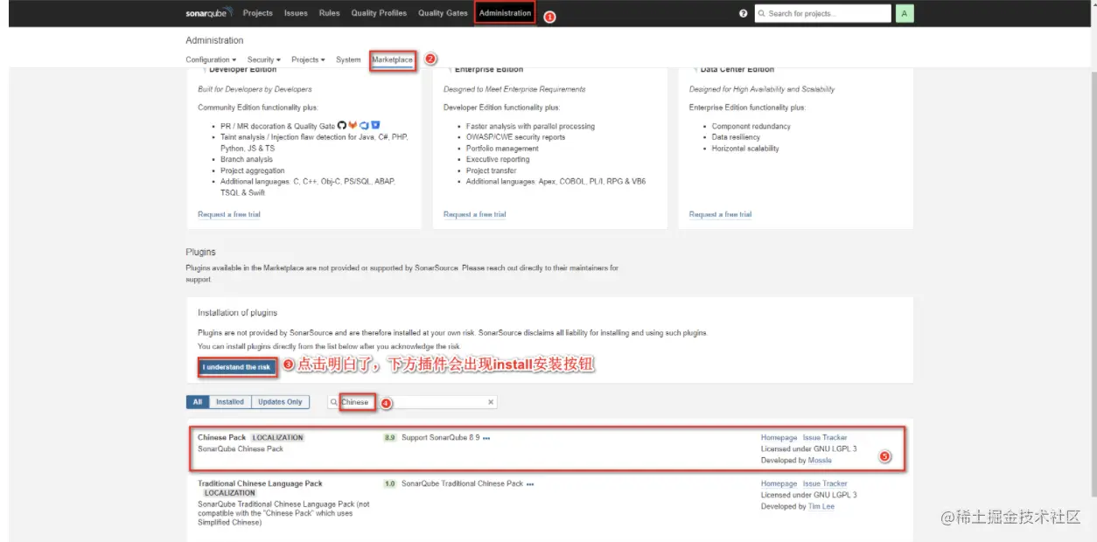Screen dimensions: 1097x542
Task: Click Portfolio management feature text
Action: point(502,149)
